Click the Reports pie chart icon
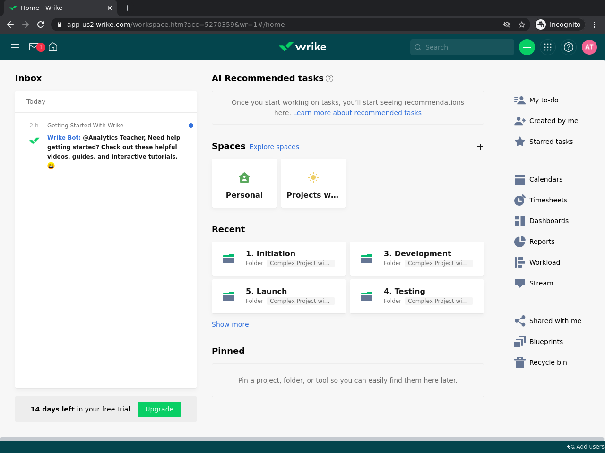Viewport: 605px width, 453px height. [520, 242]
